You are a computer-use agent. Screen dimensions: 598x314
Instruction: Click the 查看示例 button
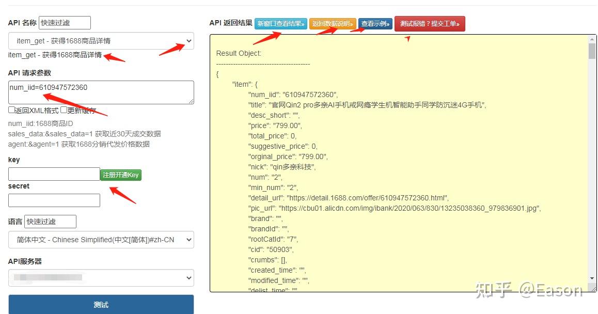coord(375,23)
